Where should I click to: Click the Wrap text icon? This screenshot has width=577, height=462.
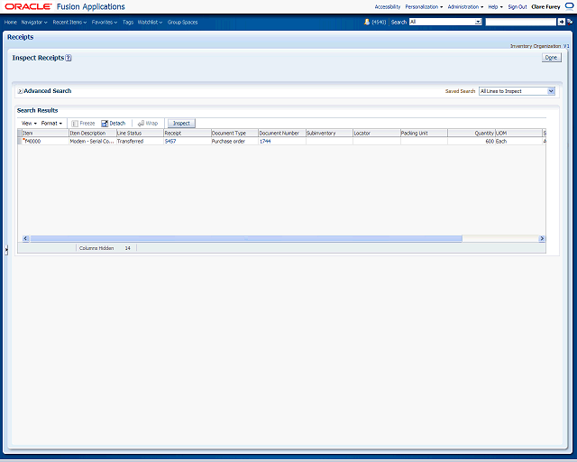pyautogui.click(x=142, y=123)
